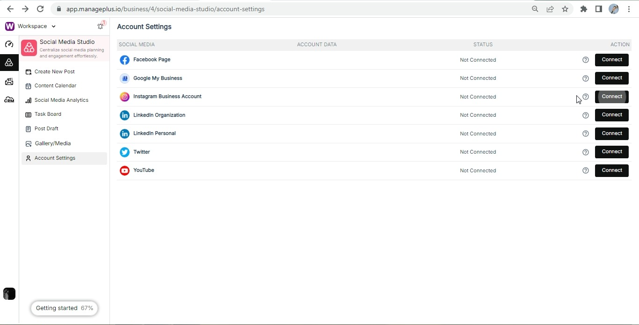Click the LinkedIn Personal logo icon
Screen dimensions: 639x325
pos(124,134)
